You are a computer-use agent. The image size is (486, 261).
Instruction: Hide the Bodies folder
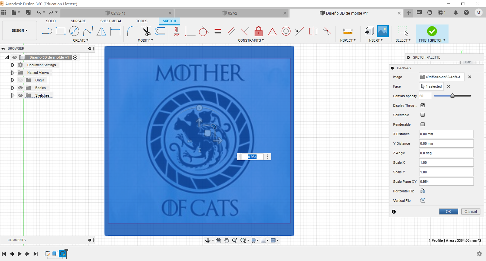coord(20,88)
